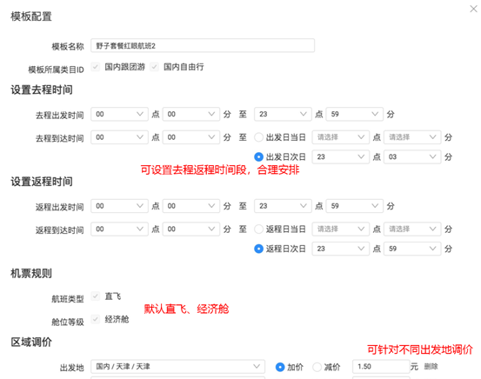
Task: Open 返程日次日 minute dropdown showing 59
Action: click(x=412, y=249)
